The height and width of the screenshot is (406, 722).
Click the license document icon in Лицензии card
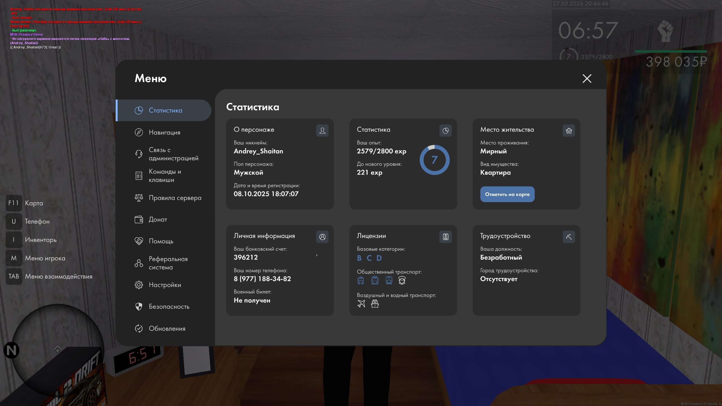[445, 237]
